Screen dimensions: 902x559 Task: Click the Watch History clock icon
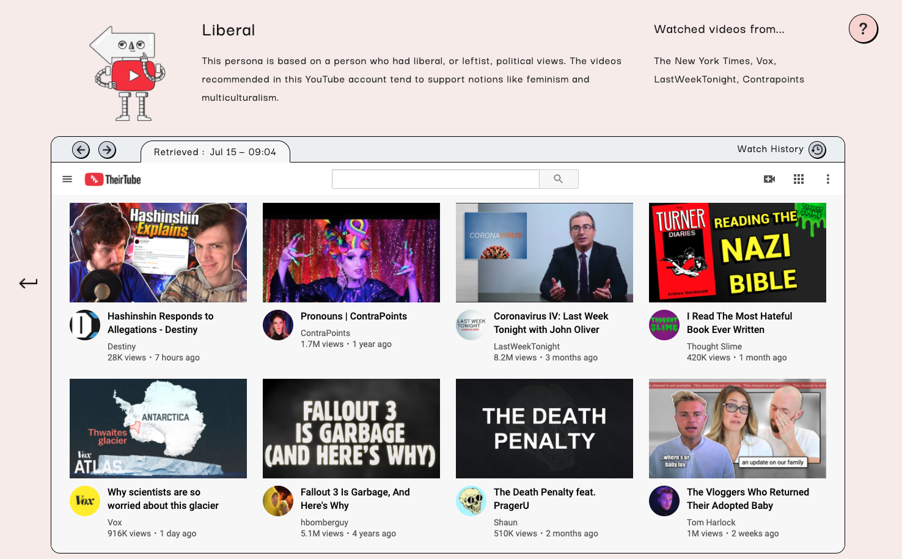tap(817, 149)
